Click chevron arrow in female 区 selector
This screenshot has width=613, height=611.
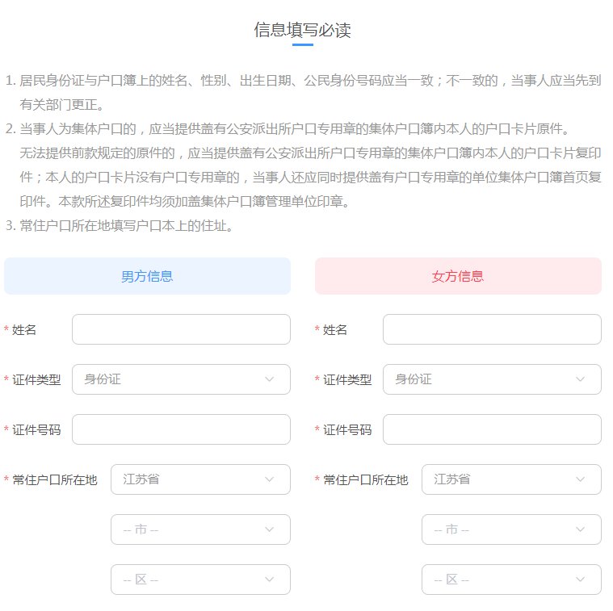point(581,580)
